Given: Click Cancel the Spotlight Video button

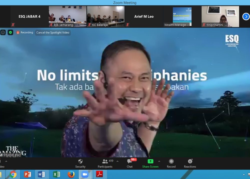Looking at the screenshot, I should tap(53, 33).
